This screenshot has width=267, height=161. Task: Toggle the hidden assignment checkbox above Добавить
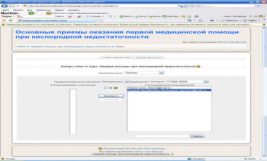click(x=106, y=88)
